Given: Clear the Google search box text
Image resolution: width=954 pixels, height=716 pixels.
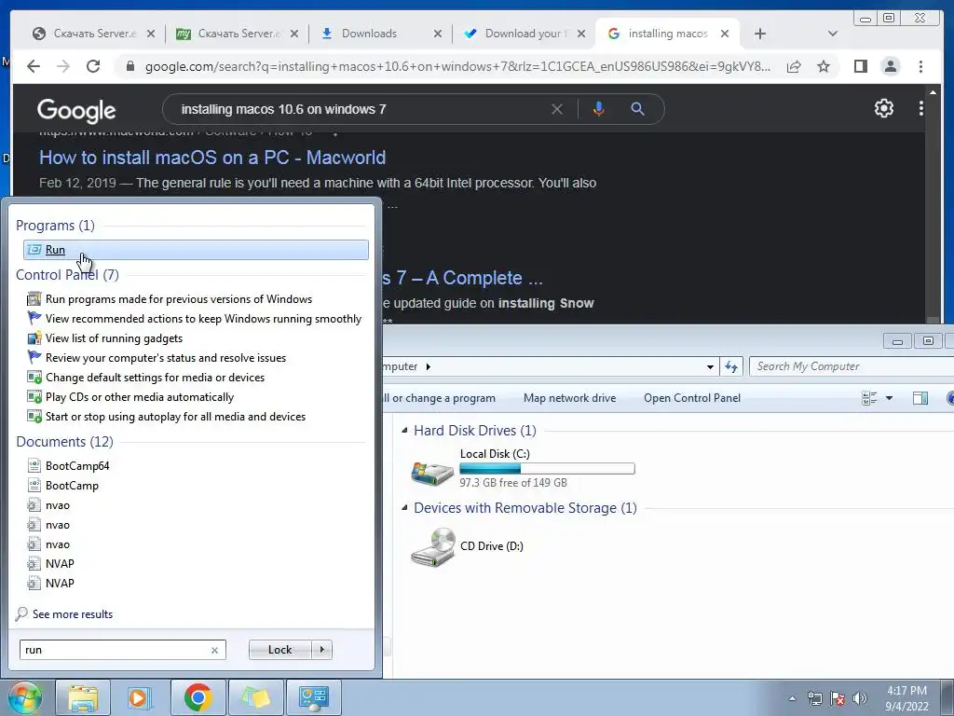Looking at the screenshot, I should (x=557, y=109).
